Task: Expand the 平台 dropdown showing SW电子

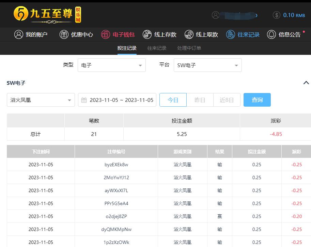Action: [x=207, y=65]
